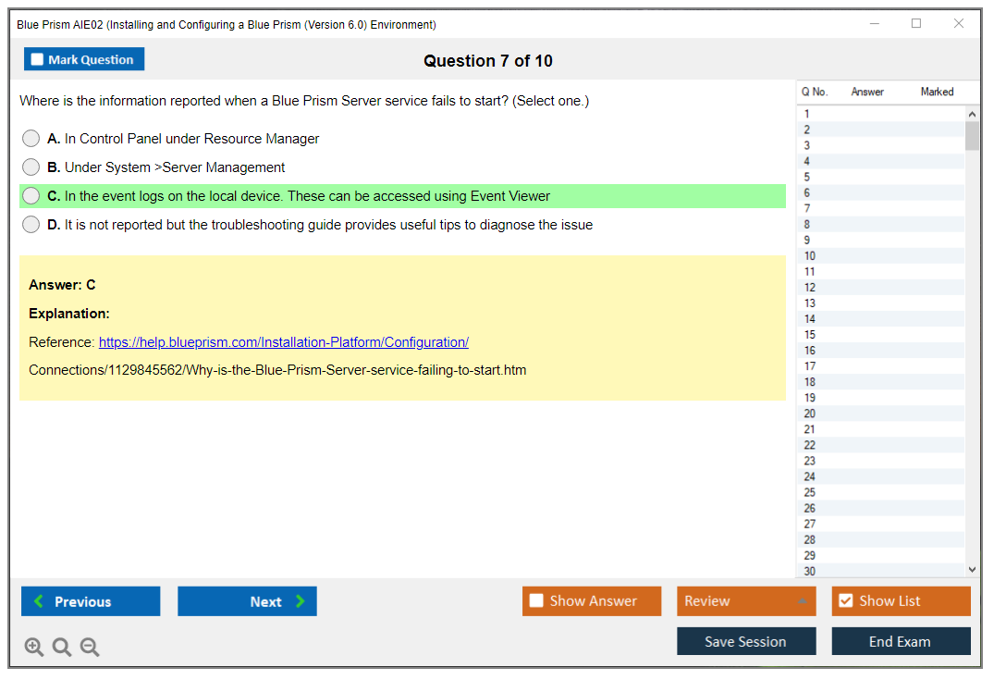Go to the Next question
The width and height of the screenshot is (994, 680).
(247, 601)
